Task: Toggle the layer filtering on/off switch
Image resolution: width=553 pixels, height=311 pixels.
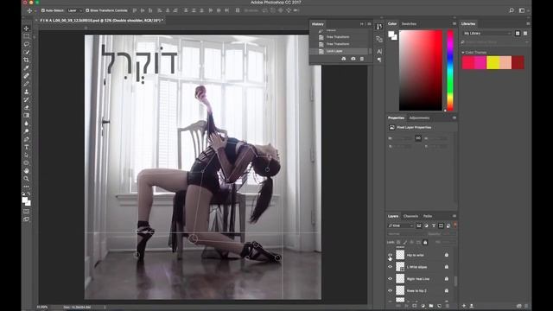Action: (x=455, y=225)
